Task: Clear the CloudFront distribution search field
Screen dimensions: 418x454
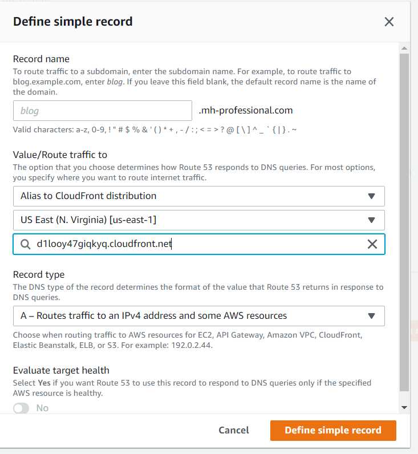Action: [x=372, y=244]
